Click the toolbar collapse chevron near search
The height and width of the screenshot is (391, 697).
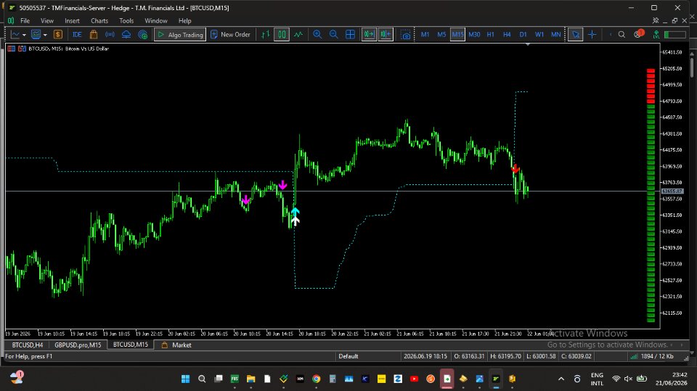click(x=611, y=34)
